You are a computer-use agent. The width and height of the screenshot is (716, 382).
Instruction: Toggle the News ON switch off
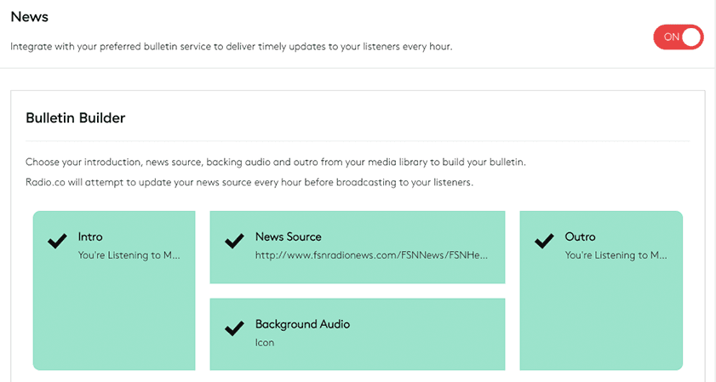tap(678, 37)
